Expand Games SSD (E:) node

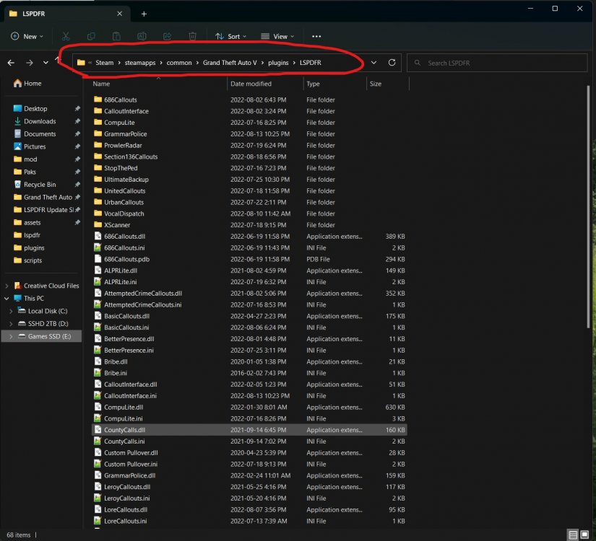[11, 336]
